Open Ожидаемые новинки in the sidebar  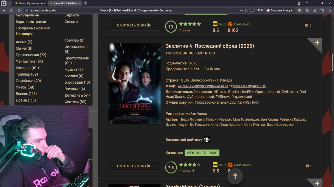click(33, 28)
